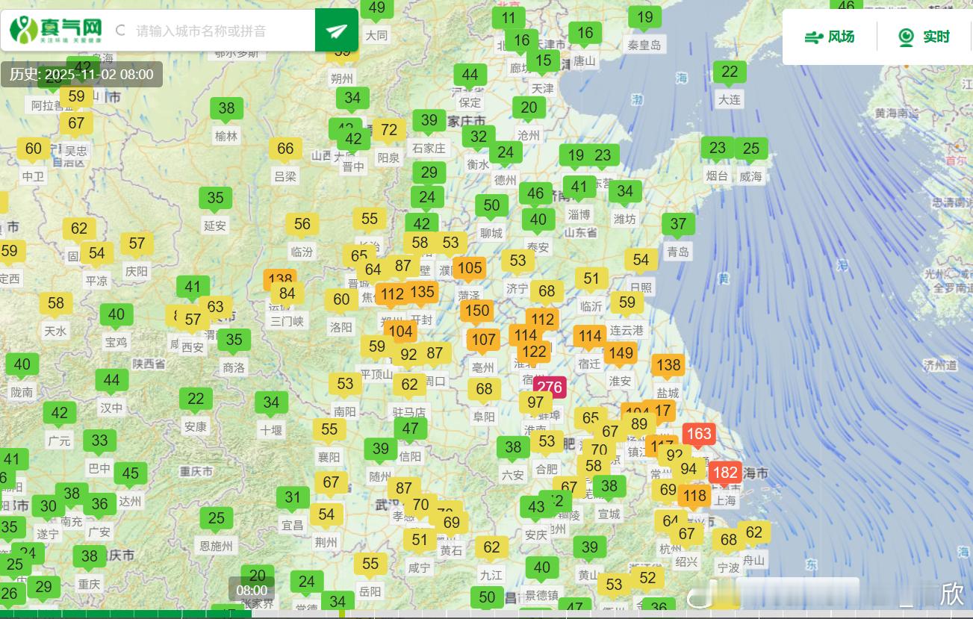The image size is (973, 619).
Task: Click the 六安 city label
Action: [x=513, y=475]
